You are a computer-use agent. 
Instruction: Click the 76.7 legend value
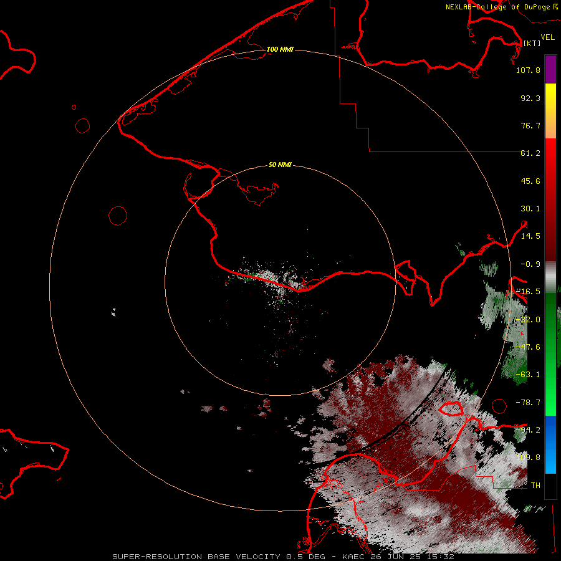tap(530, 125)
